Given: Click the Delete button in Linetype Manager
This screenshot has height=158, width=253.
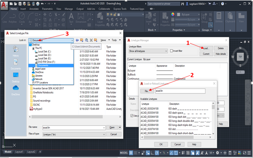Looking at the screenshot, I should tap(221, 48).
